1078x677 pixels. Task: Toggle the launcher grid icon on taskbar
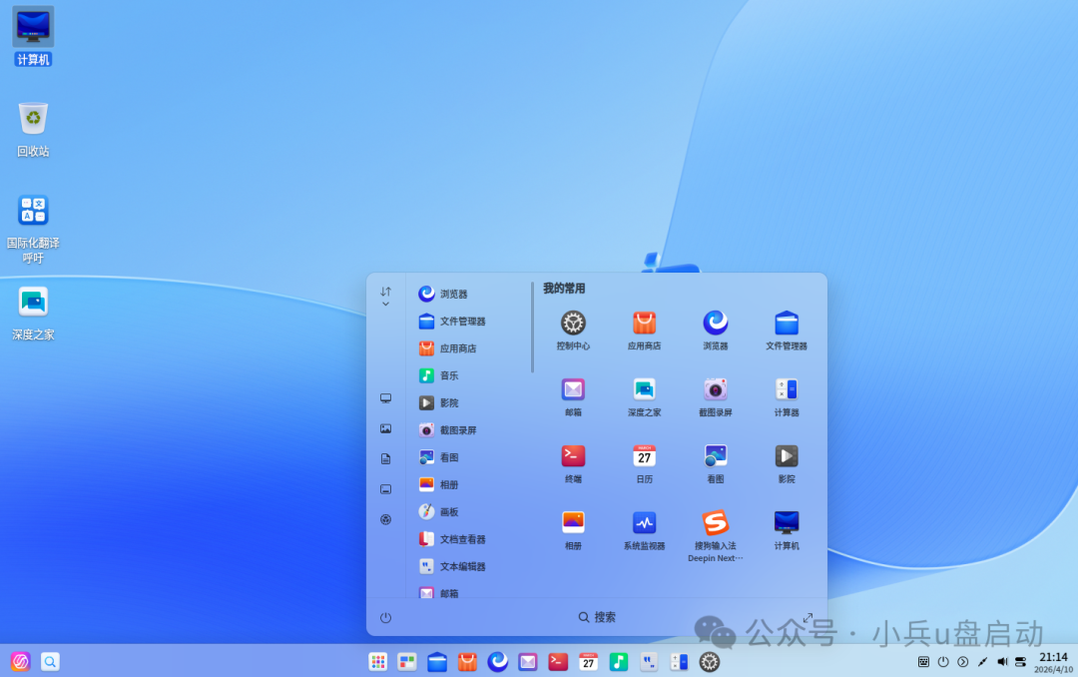pyautogui.click(x=377, y=662)
